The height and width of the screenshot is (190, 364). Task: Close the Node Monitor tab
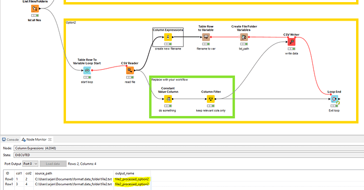pyautogui.click(x=50, y=139)
